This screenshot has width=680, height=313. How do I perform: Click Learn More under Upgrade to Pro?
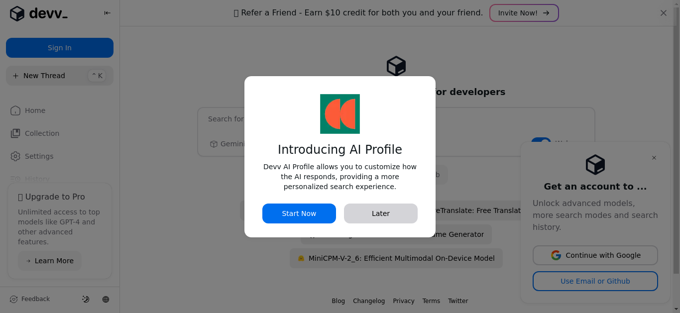point(50,261)
